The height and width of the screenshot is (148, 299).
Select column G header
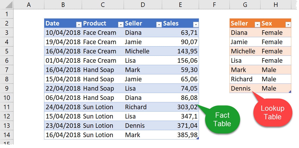(245, 5)
